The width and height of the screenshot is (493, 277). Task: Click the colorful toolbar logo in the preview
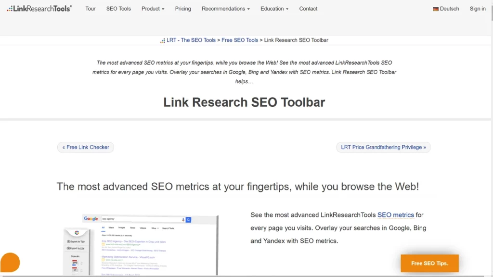click(77, 233)
